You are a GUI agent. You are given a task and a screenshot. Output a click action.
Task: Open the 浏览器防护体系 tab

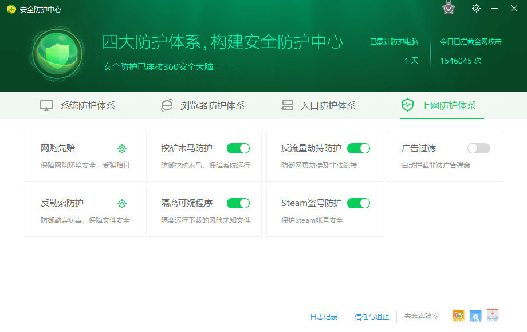(x=203, y=105)
